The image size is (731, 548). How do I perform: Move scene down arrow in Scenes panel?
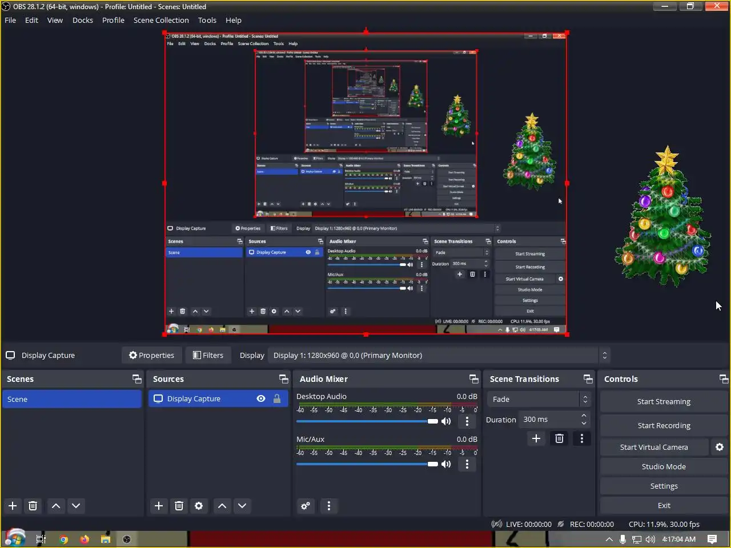point(76,506)
